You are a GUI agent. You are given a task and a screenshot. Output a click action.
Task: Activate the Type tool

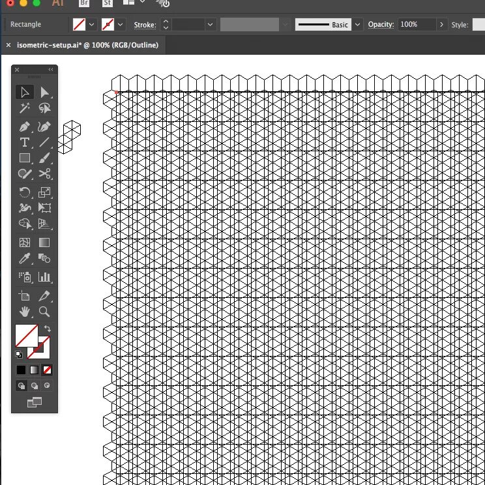(24, 142)
